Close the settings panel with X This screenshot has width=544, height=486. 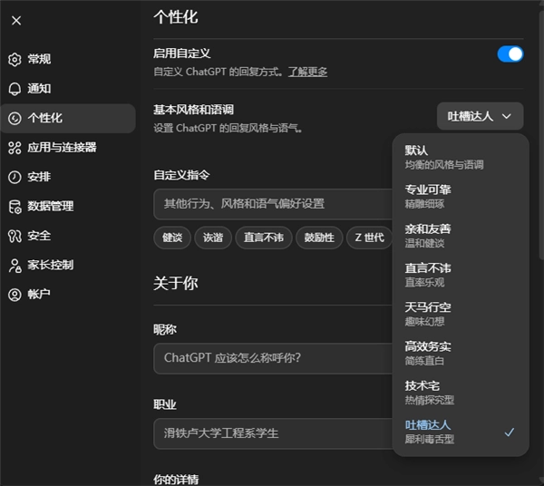16,20
